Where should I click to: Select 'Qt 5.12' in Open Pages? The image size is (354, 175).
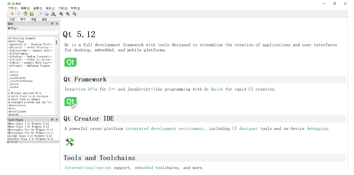(x=33, y=142)
